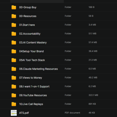Viewport: 117px width, 117px height.
Task: Click the '322.1 MB' size value
Action: 93,95
